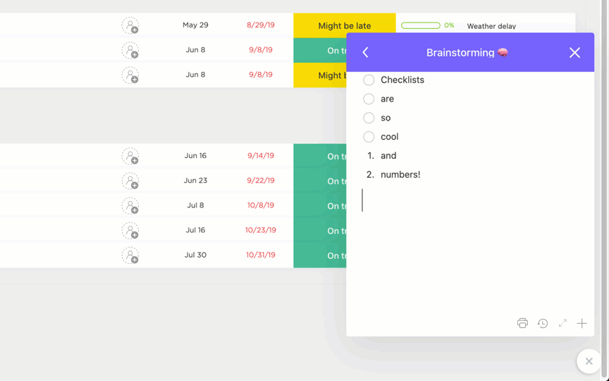Open the "Might be late" status dropdown
Viewport: 609px width, 381px height.
344,25
